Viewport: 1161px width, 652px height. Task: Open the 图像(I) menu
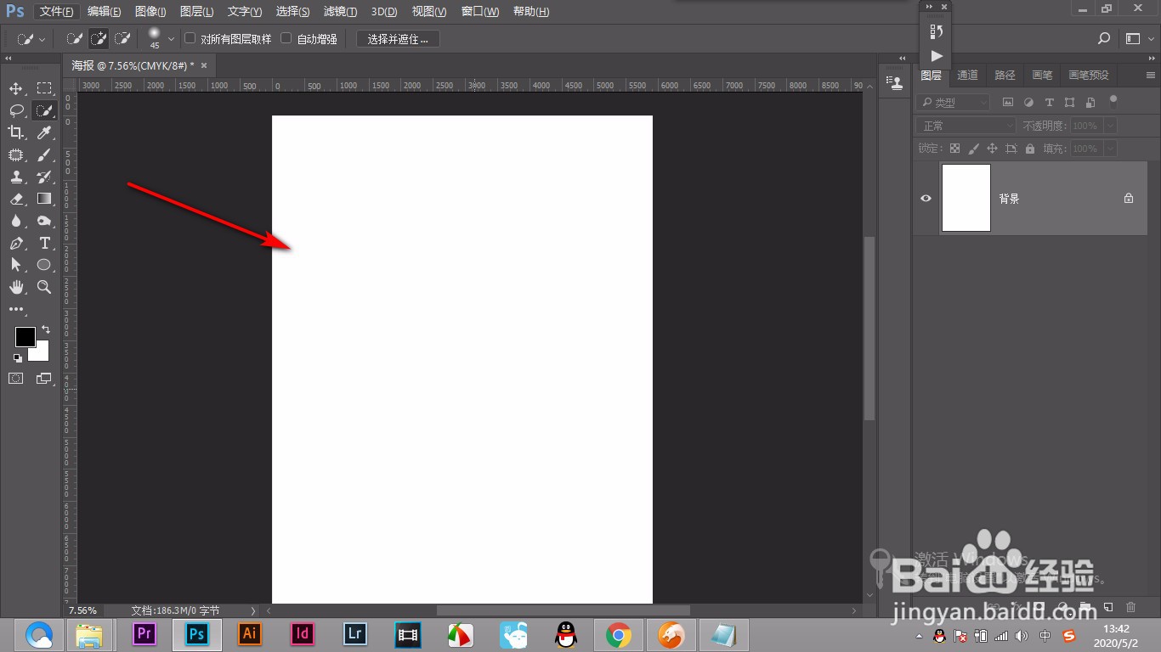[150, 12]
